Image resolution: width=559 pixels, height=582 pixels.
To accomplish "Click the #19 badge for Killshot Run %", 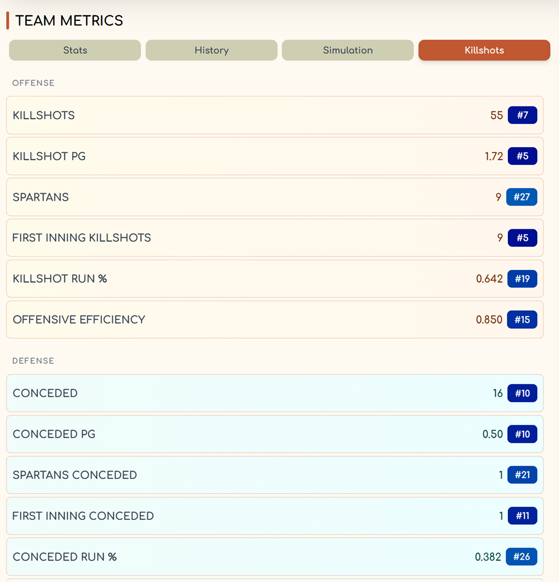I will [522, 279].
